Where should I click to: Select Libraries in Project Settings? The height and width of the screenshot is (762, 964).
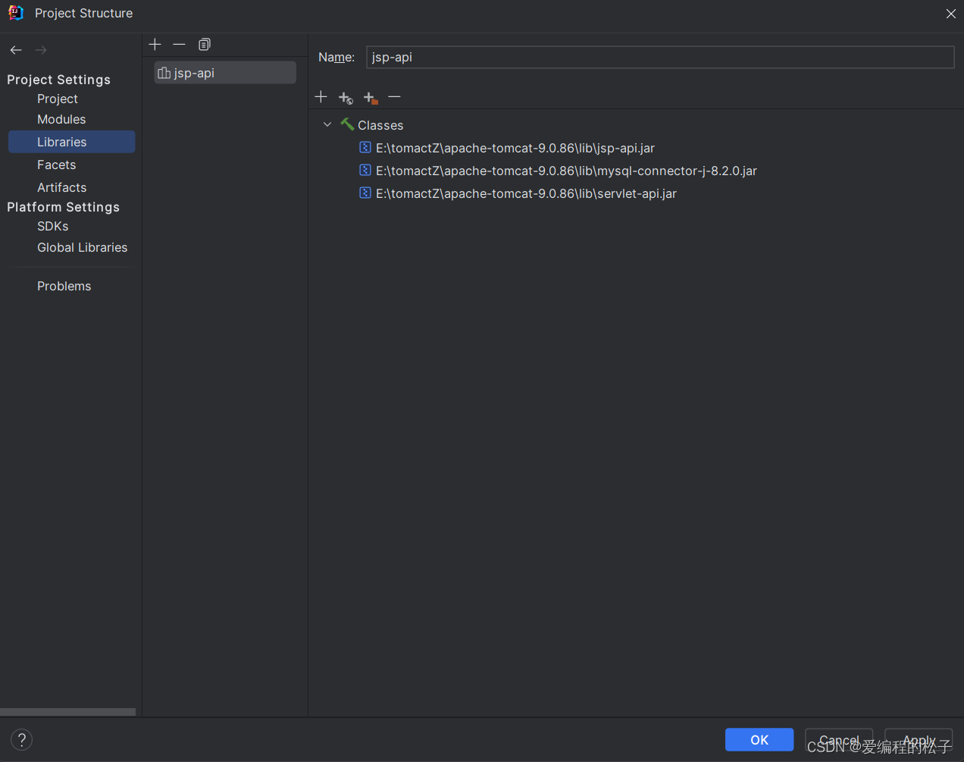72,142
